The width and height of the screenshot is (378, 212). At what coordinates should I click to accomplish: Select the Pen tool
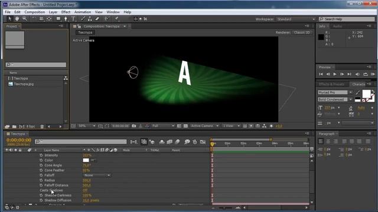pos(66,19)
